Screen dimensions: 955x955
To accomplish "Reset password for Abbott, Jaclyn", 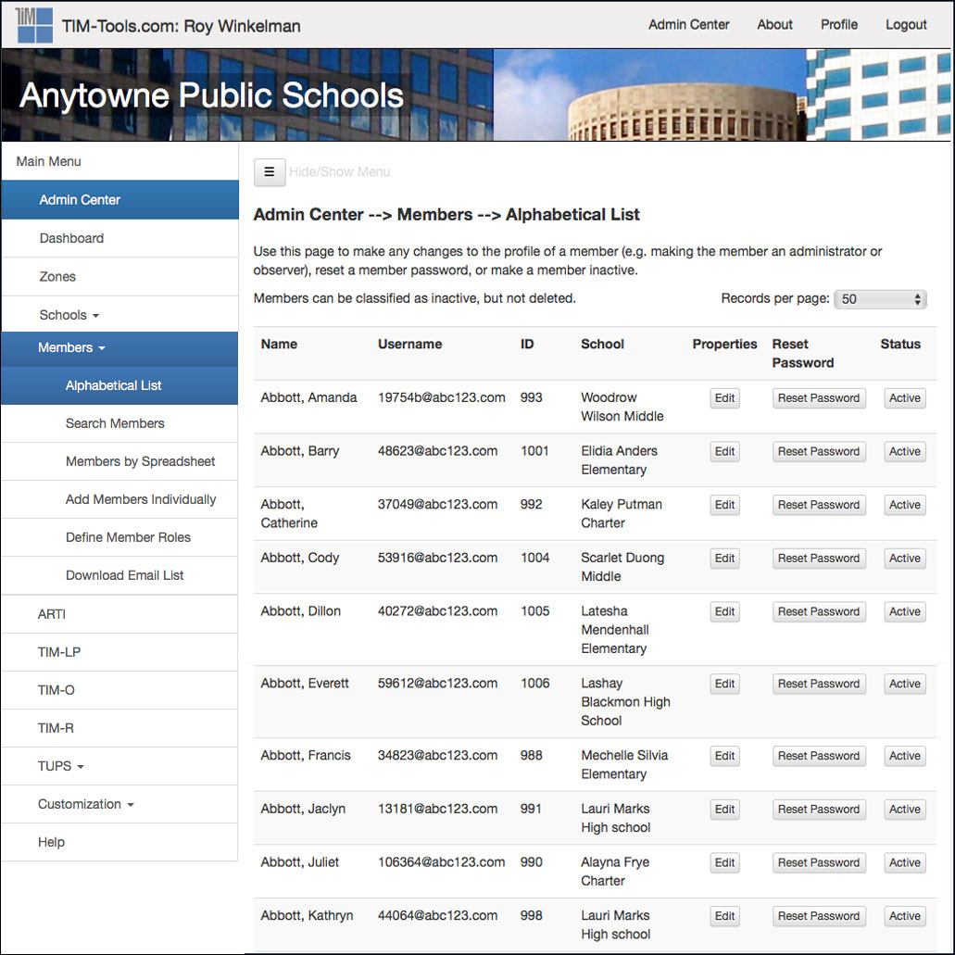I will (x=819, y=810).
